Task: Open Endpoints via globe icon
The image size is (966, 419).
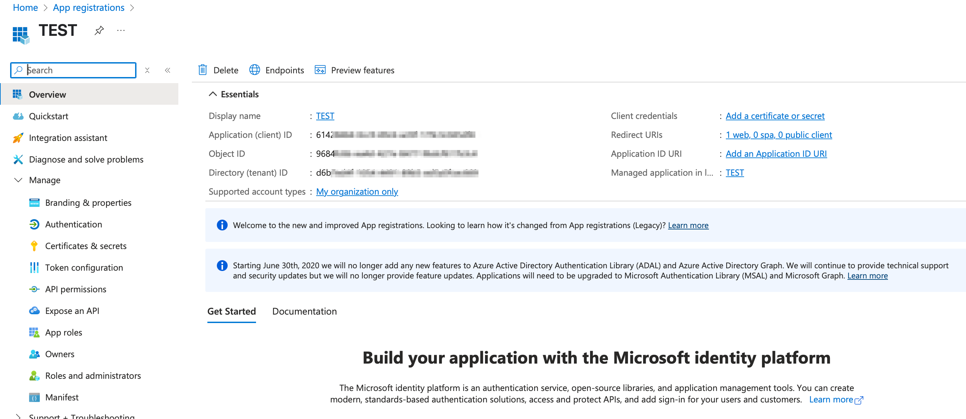Action: coord(255,70)
